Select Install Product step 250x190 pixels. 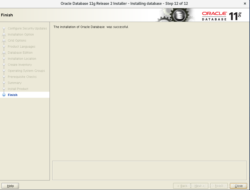click(x=18, y=89)
